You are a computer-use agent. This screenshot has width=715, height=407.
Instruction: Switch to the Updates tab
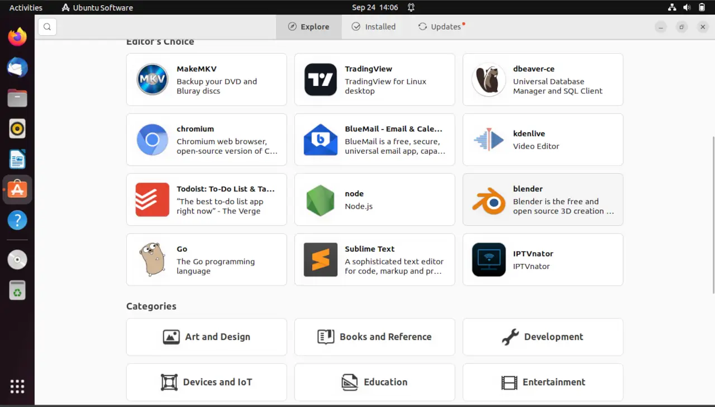click(x=441, y=26)
